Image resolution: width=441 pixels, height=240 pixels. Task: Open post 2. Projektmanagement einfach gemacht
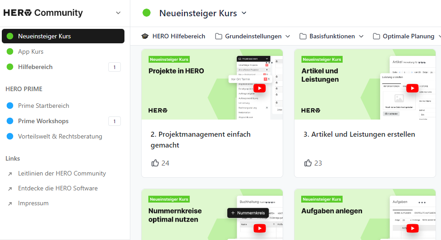(201, 139)
